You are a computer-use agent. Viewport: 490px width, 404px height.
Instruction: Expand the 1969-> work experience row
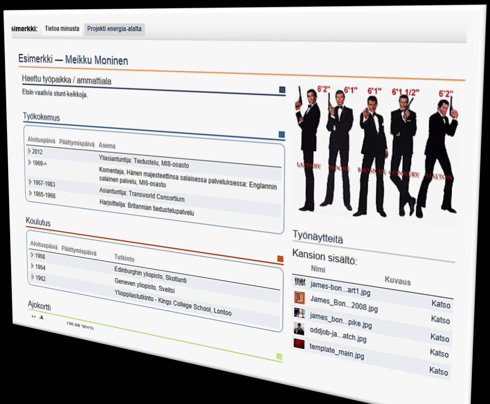click(30, 163)
